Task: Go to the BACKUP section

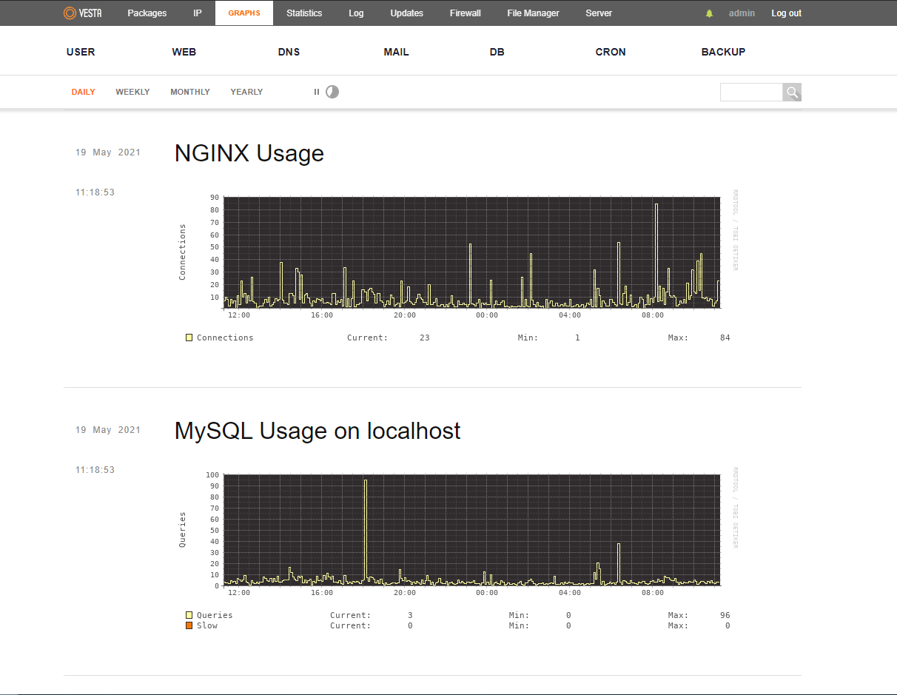Action: pyautogui.click(x=723, y=52)
